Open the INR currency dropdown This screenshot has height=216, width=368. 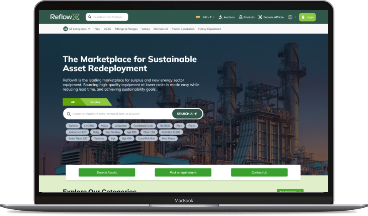coord(208,17)
